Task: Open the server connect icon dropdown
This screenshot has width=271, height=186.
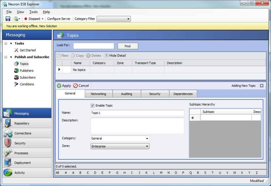Action: click(x=17, y=19)
